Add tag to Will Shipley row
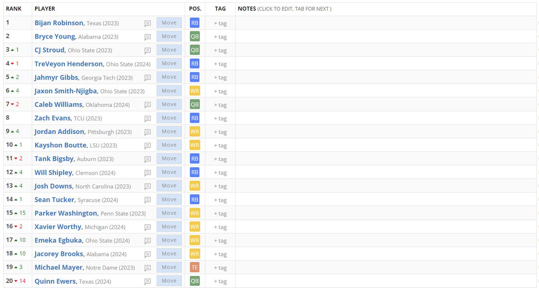The image size is (539, 288). coord(220,173)
